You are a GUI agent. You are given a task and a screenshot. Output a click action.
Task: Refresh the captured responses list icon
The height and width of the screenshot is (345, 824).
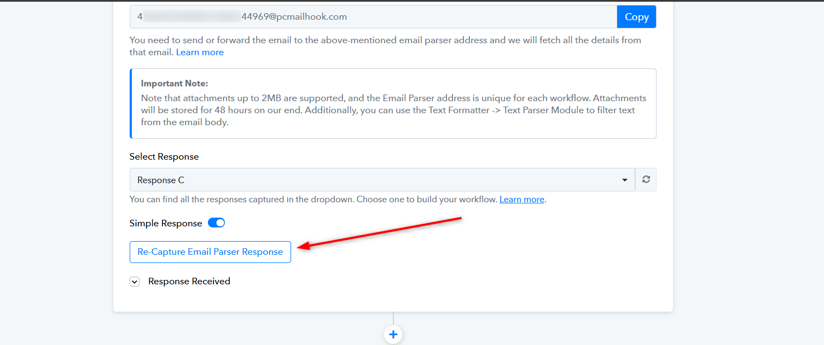(646, 180)
